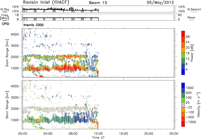
Task: Click the '3000' tick on the power panel
Action: (x=15, y=46)
